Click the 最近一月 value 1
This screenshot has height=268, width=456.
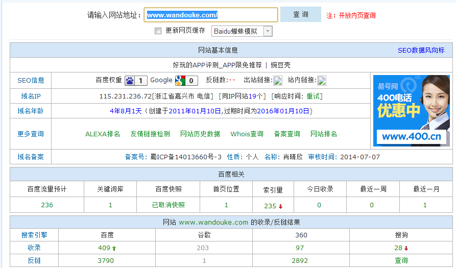click(x=425, y=205)
